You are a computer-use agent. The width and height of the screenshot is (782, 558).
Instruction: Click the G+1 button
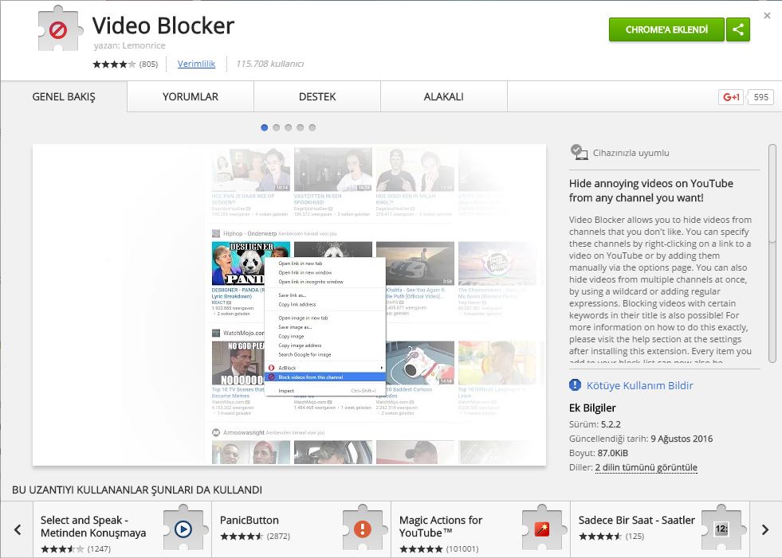click(x=731, y=97)
